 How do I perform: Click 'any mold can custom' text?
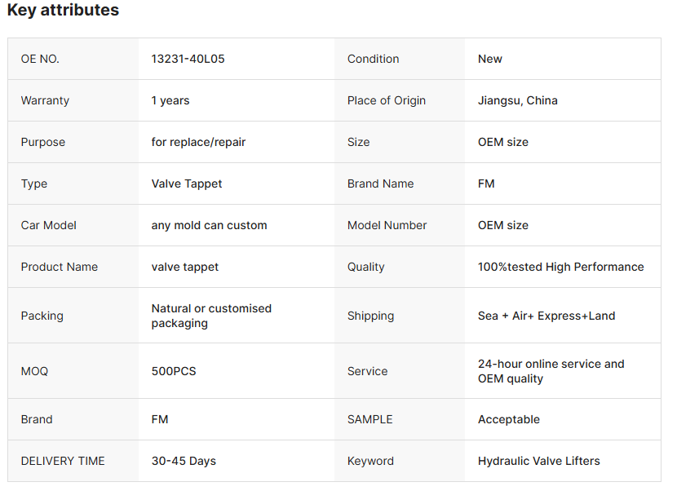(x=209, y=225)
